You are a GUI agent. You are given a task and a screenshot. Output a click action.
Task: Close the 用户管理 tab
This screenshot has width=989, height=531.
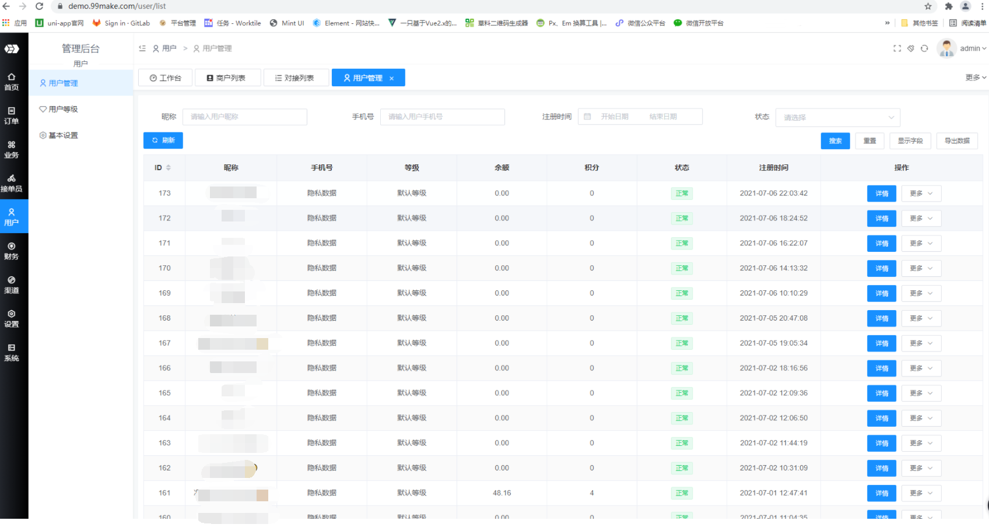coord(392,78)
